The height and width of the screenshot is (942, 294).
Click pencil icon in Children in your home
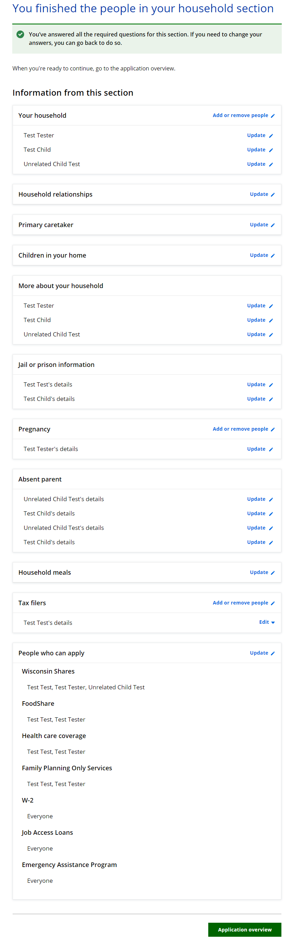click(x=273, y=255)
